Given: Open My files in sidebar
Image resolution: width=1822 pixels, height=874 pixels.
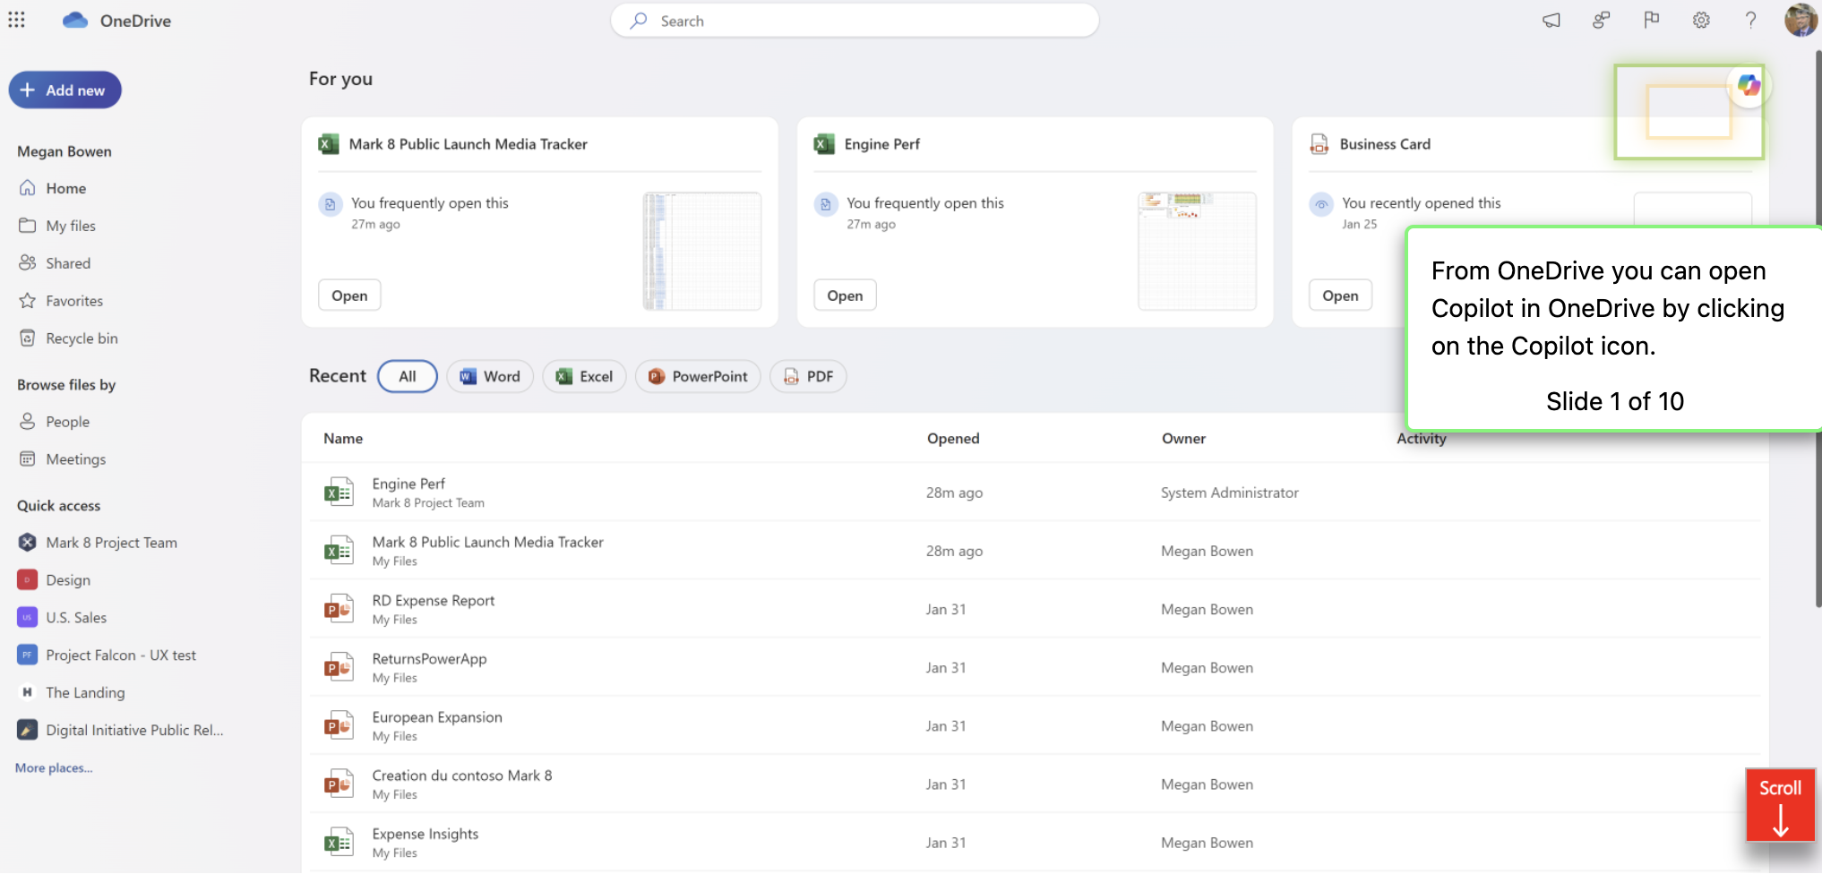Looking at the screenshot, I should coord(70,226).
